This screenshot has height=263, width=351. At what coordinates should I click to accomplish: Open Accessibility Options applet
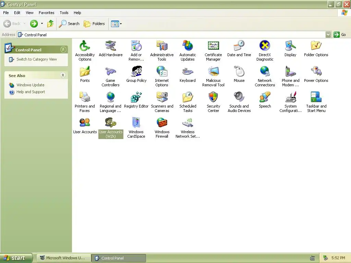pos(85,46)
